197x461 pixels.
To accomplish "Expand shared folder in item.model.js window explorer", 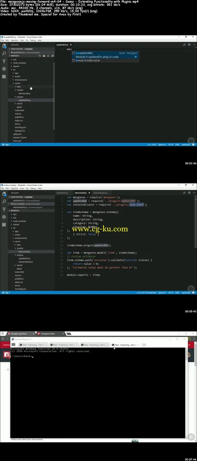I will coord(16,225).
